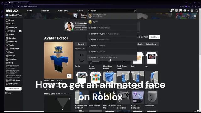Select the bruh t-shirt item

(x=138, y=58)
